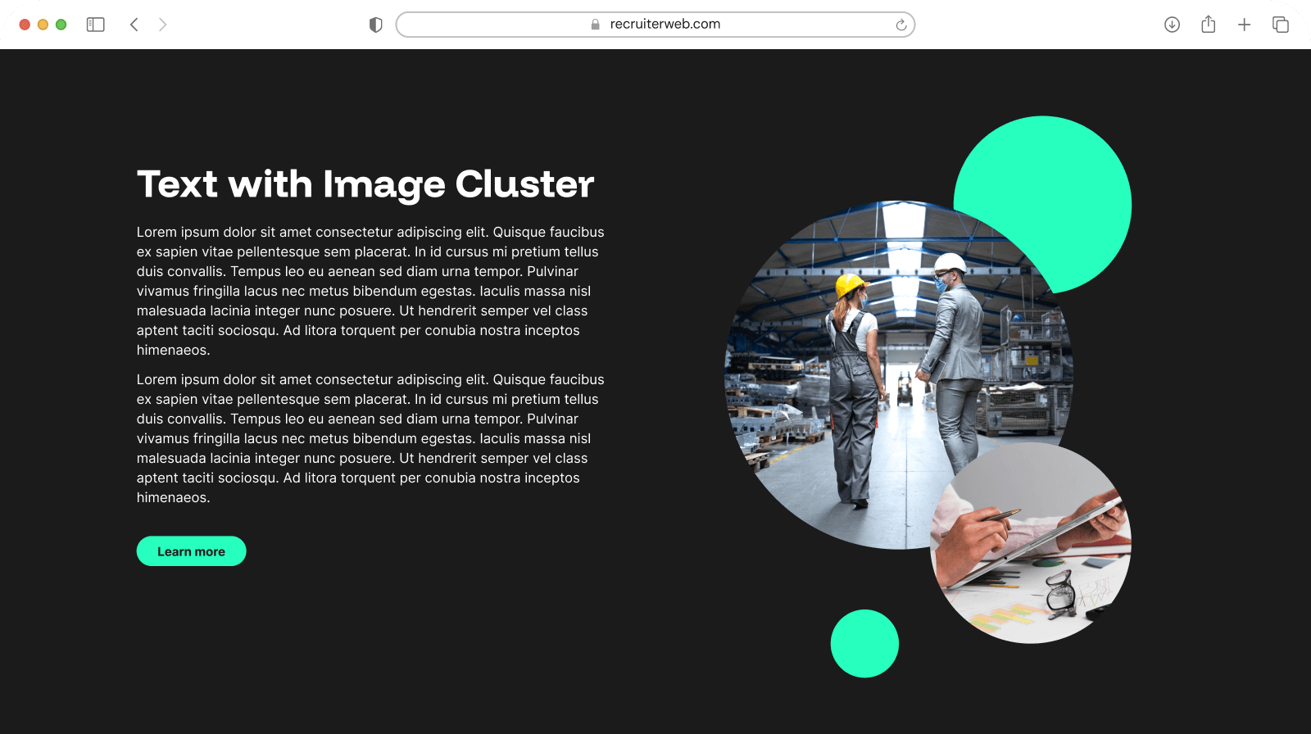
Task: Reload the recruiterweb.com page
Action: [900, 25]
